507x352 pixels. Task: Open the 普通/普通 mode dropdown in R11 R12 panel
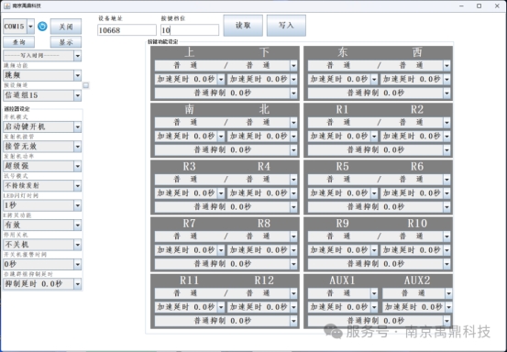point(226,293)
